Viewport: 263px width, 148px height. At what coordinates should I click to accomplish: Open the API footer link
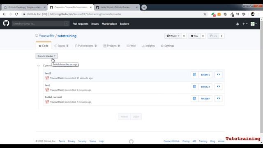[194, 141]
